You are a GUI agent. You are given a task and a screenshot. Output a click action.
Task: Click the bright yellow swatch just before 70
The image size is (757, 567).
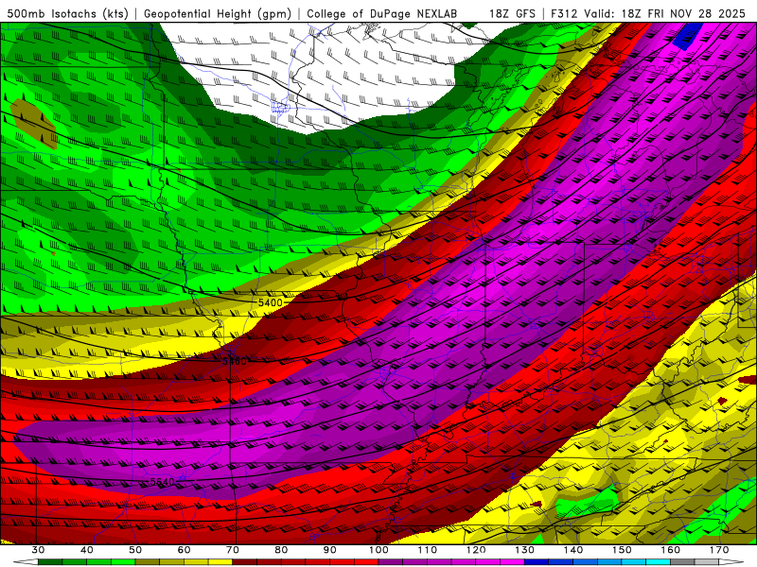point(220,562)
